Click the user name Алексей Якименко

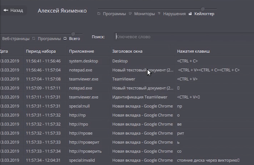coord(62,11)
